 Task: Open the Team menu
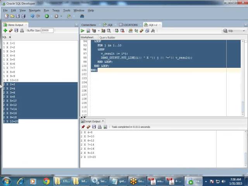pos(56,10)
